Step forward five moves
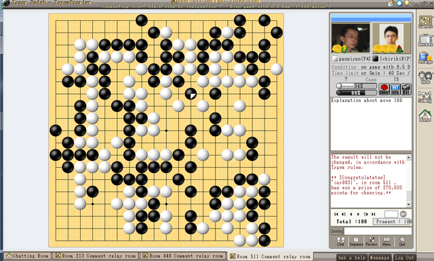 [366, 214]
